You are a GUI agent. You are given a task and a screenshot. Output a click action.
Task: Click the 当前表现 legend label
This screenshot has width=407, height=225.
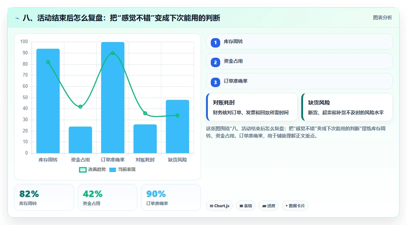point(127,169)
